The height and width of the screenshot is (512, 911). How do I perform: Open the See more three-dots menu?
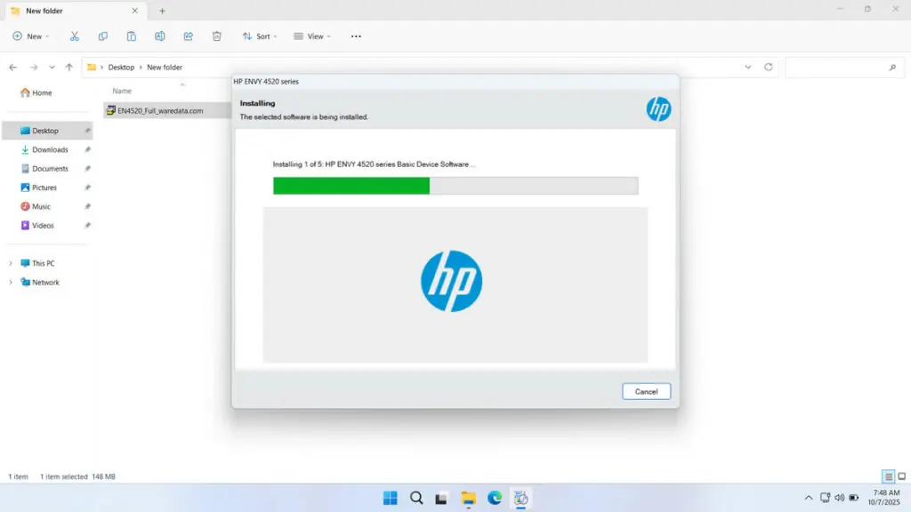pos(356,36)
